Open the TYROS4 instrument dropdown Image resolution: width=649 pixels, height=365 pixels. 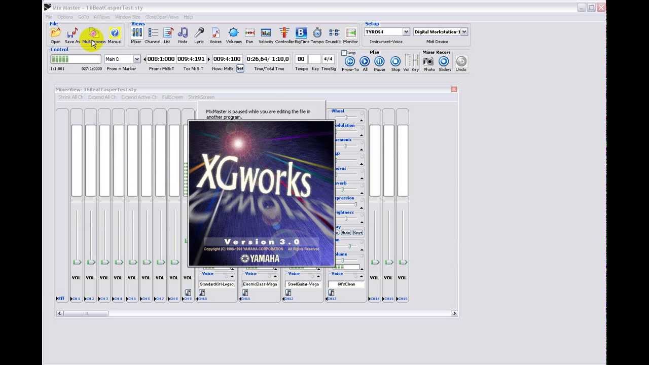pyautogui.click(x=406, y=32)
